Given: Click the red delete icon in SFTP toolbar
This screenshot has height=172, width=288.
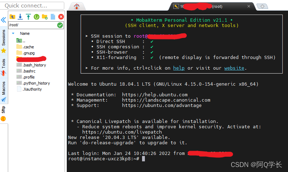Looking at the screenshot, I should click(x=61, y=17).
